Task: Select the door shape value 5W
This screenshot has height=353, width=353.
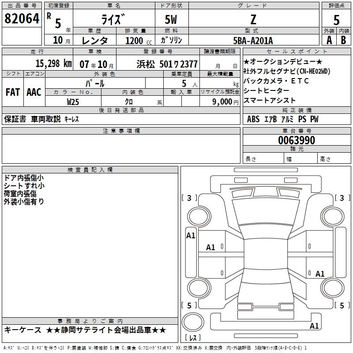Action: [x=171, y=19]
